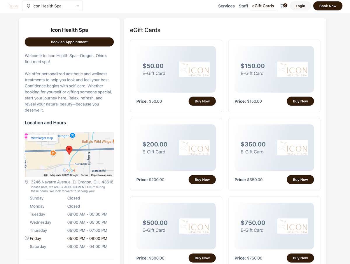
Task: Click the Google logo on the map
Action: tap(69, 170)
